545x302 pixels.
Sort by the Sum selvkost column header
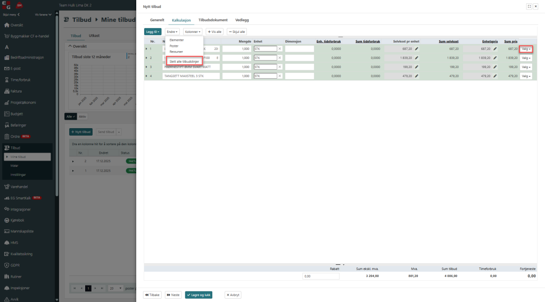[x=449, y=41]
